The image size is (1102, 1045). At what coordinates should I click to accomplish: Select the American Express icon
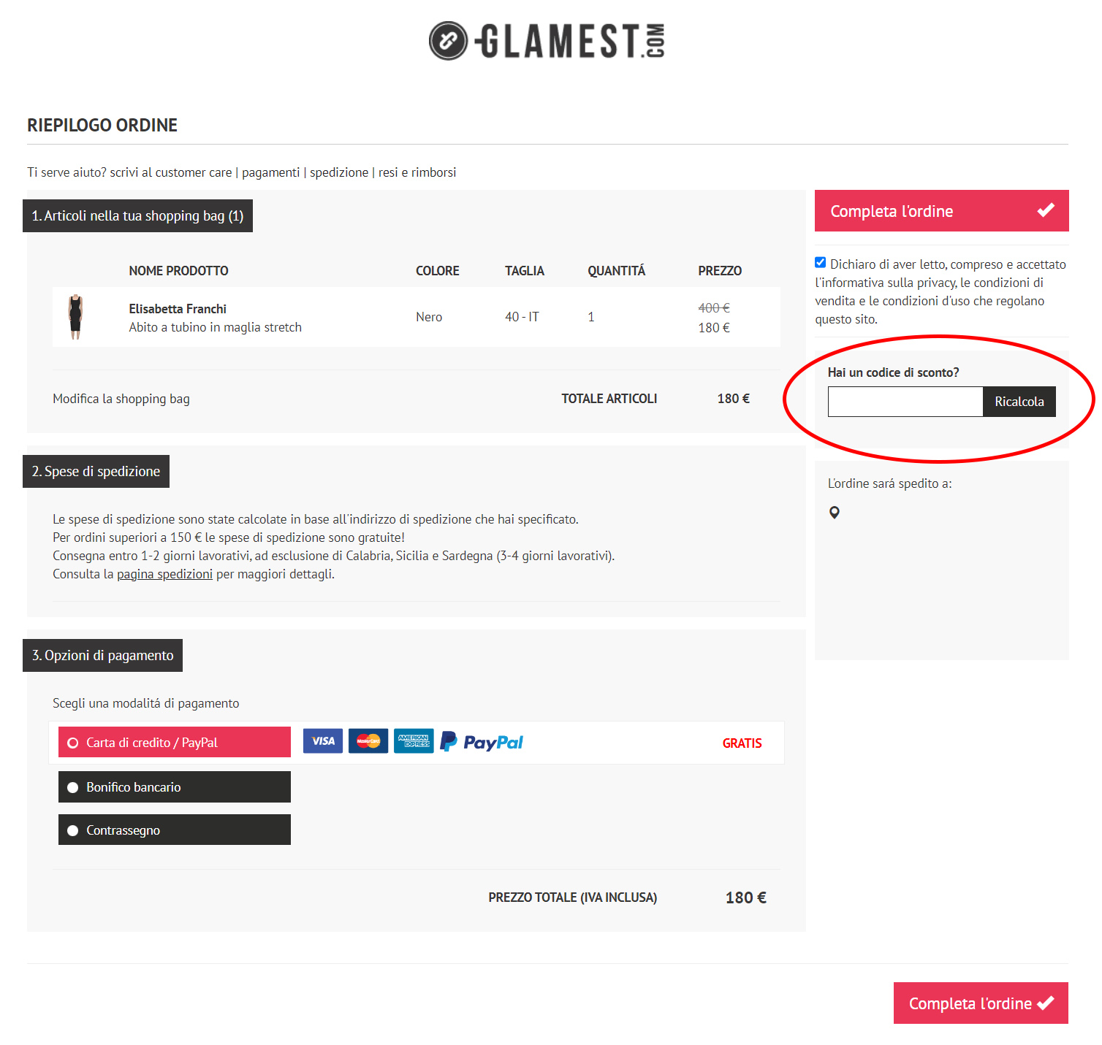[x=414, y=740]
